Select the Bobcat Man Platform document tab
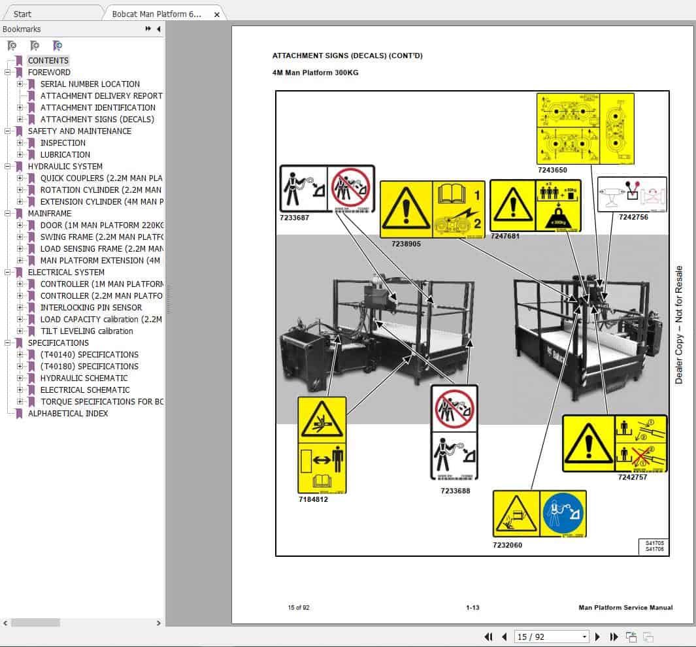 pyautogui.click(x=157, y=12)
